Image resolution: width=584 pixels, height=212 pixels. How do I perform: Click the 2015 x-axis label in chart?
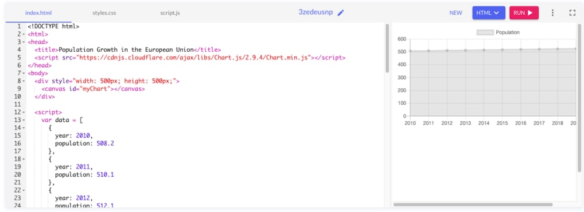(502, 123)
